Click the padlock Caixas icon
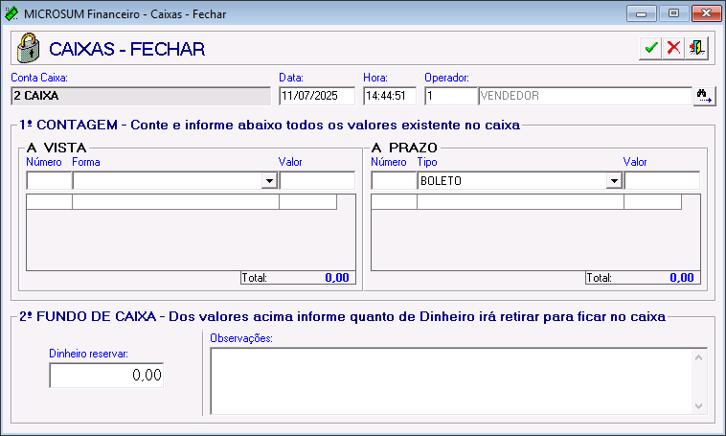This screenshot has width=726, height=436. pyautogui.click(x=28, y=48)
